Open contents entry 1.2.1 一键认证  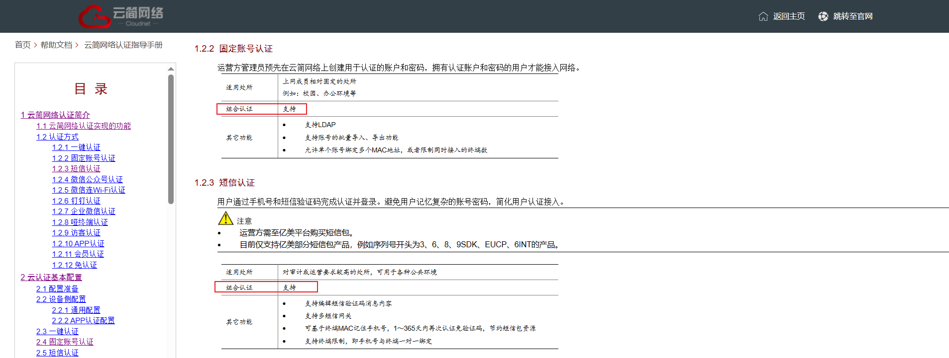(76, 147)
